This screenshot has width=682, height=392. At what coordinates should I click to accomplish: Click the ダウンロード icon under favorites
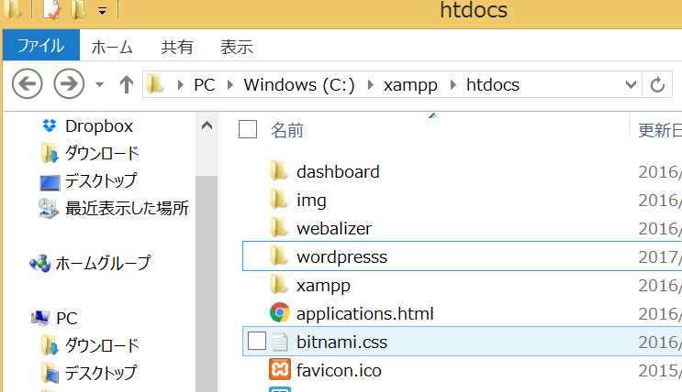click(x=50, y=153)
